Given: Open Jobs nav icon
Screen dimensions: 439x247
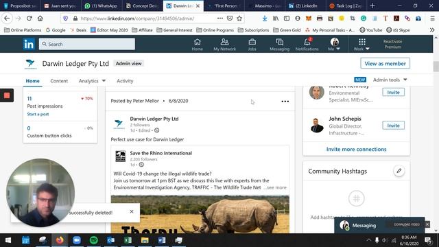Looking at the screenshot, I should (x=252, y=45).
